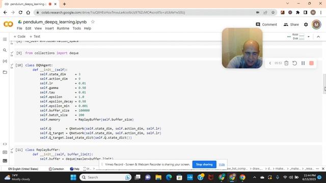Open the Help menu

[x=88, y=28]
